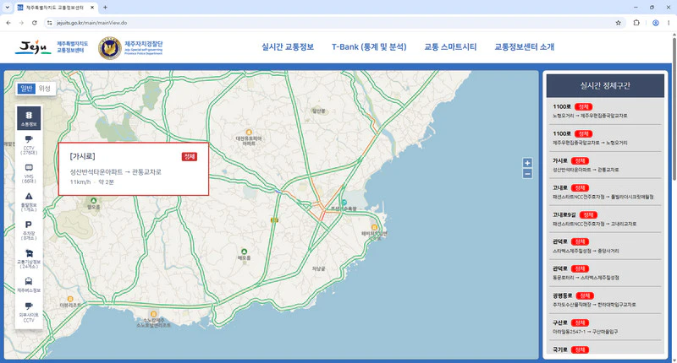Viewport: 677px width, 363px height.
Task: Select 광평동로 congestion entry
Action: (x=605, y=301)
